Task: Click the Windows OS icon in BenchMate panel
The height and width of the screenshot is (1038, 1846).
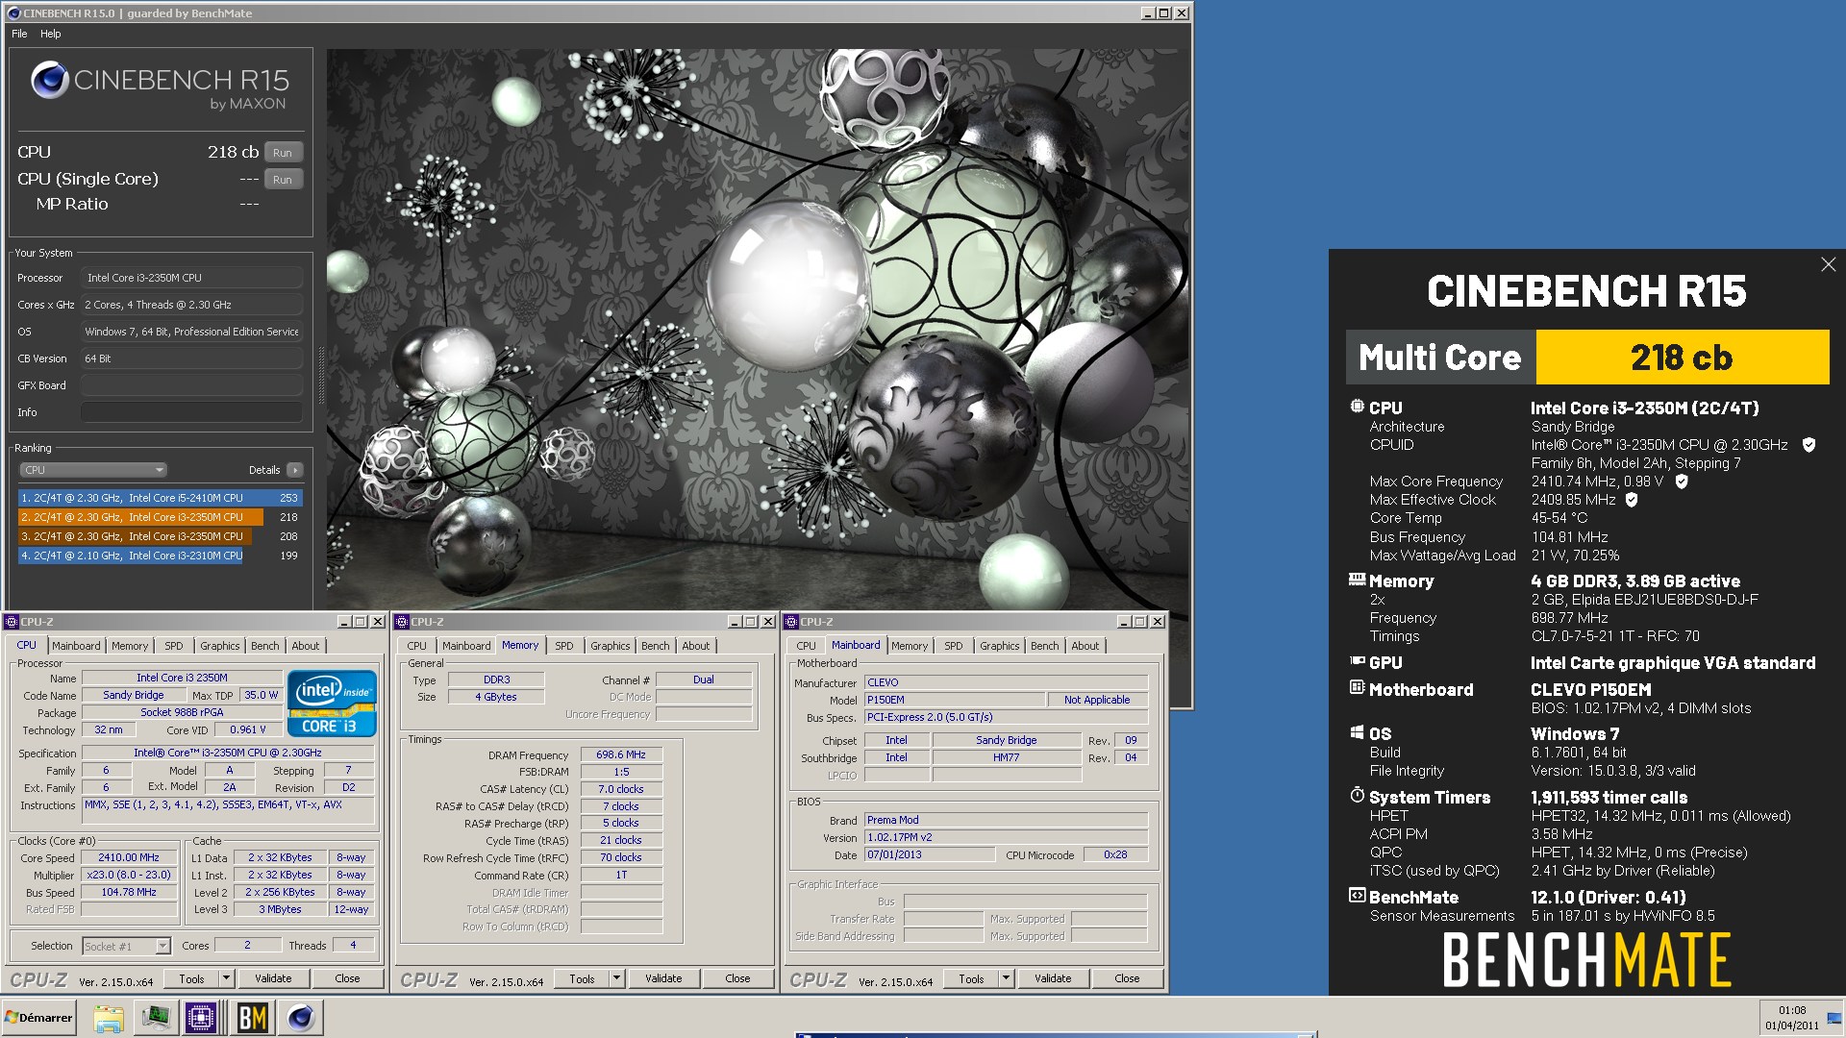Action: pos(1357,732)
